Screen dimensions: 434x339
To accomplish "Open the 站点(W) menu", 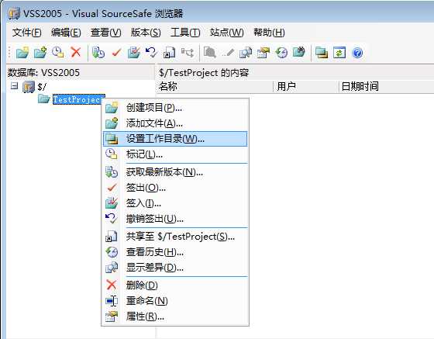I will 226,33.
